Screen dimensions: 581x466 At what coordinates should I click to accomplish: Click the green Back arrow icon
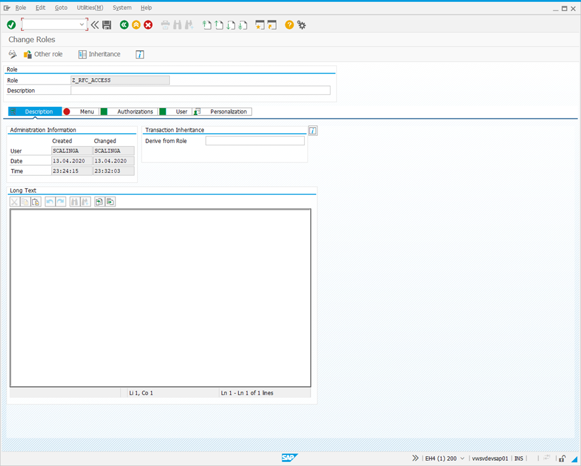[124, 25]
